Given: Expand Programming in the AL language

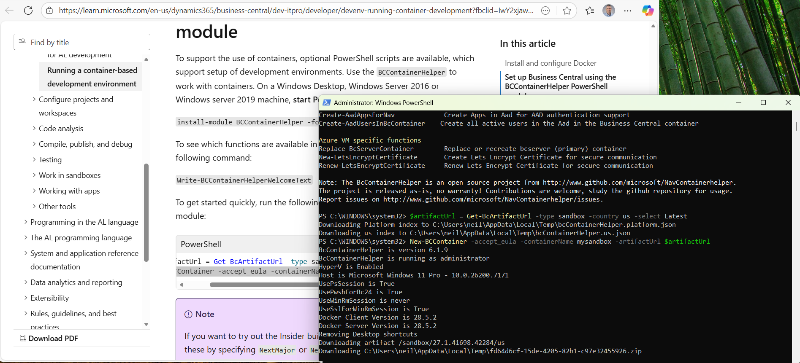Looking at the screenshot, I should pyautogui.click(x=26, y=222).
